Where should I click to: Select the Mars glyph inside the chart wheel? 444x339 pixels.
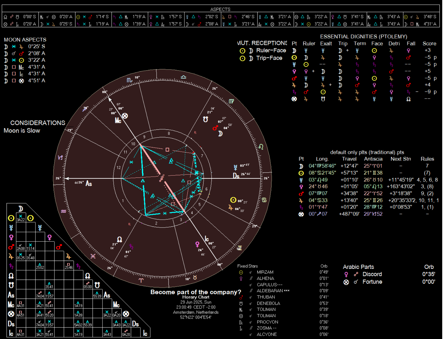[215, 128]
